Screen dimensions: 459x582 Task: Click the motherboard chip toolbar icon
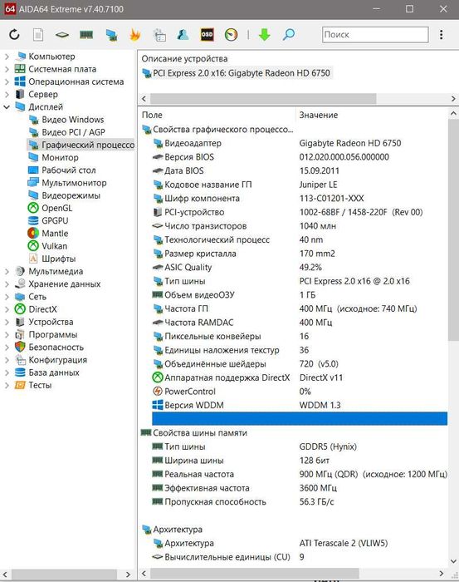point(62,35)
